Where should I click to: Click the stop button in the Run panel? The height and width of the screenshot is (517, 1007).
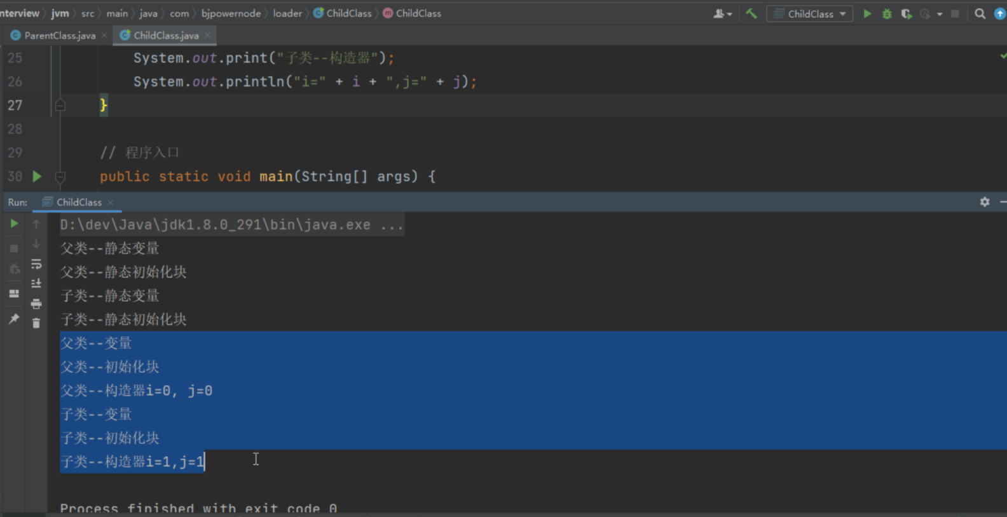click(x=14, y=248)
